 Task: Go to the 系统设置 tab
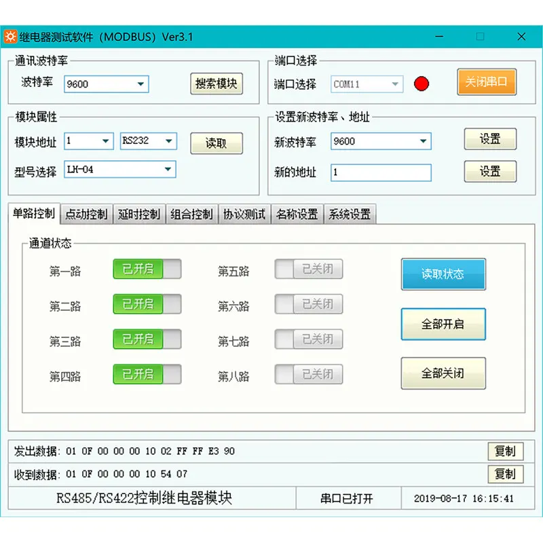pos(350,214)
